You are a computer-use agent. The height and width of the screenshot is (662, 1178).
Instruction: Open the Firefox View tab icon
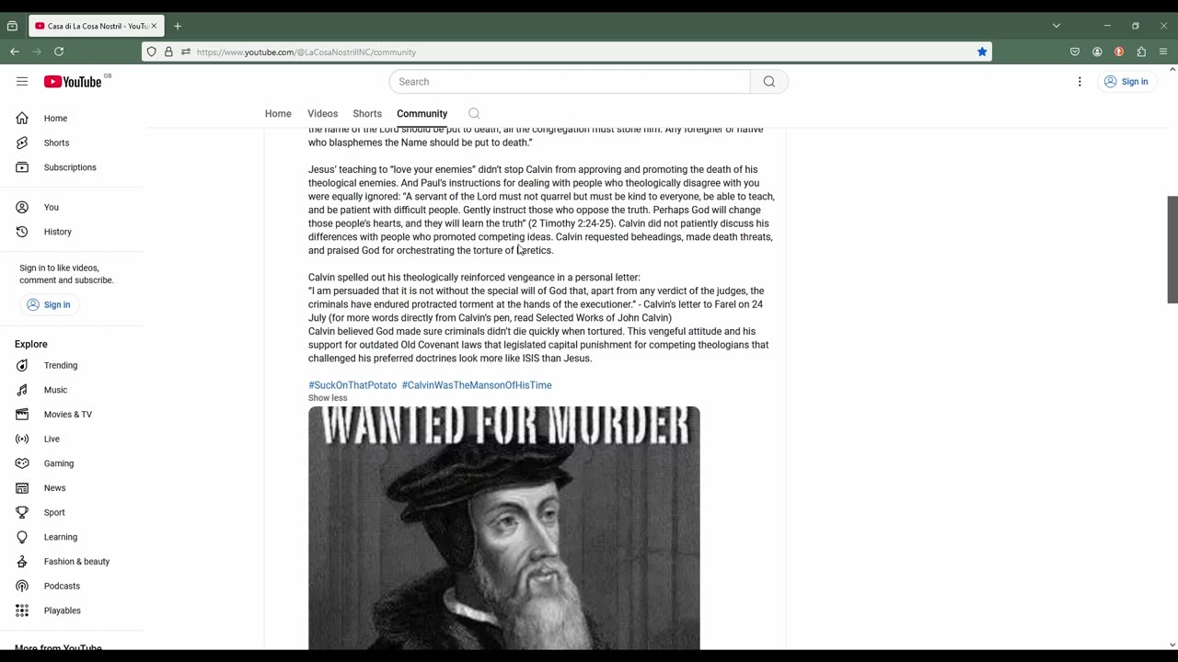[12, 26]
